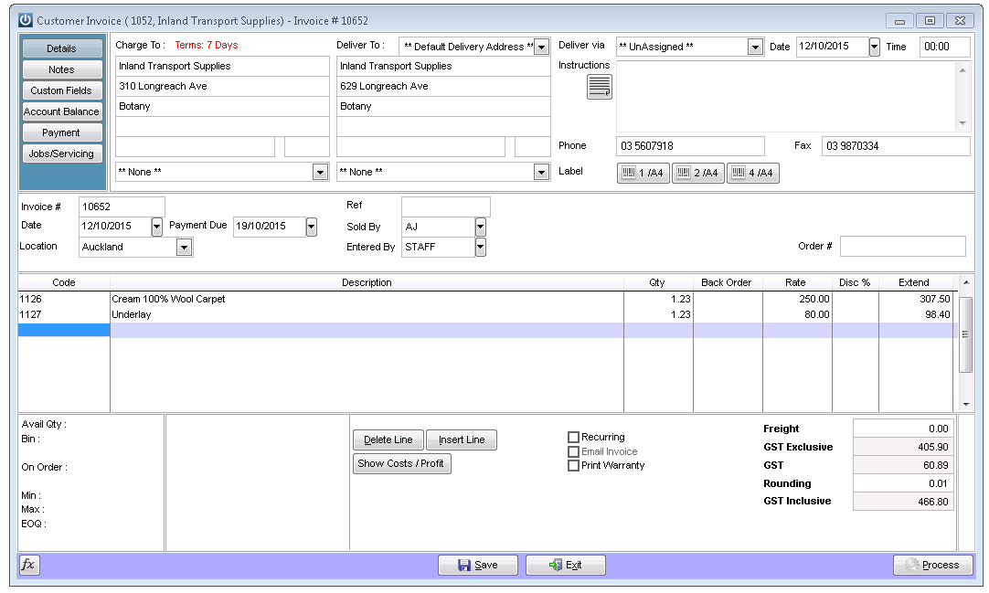989x593 pixels.
Task: Click the GST Inclusive total 466.80
Action: tap(903, 502)
